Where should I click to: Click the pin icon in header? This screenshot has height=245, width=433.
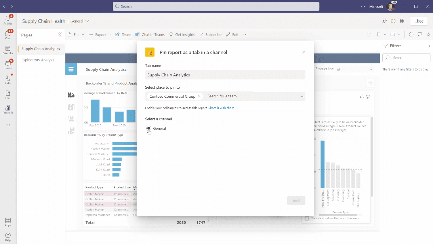pos(384,21)
